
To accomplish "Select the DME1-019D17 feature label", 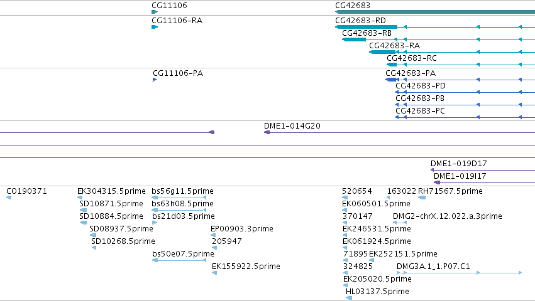I will 458,164.
